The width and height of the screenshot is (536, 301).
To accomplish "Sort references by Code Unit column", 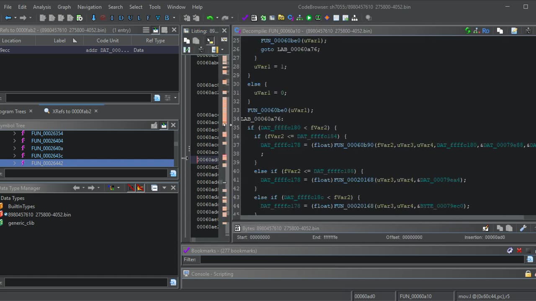I will tap(108, 41).
